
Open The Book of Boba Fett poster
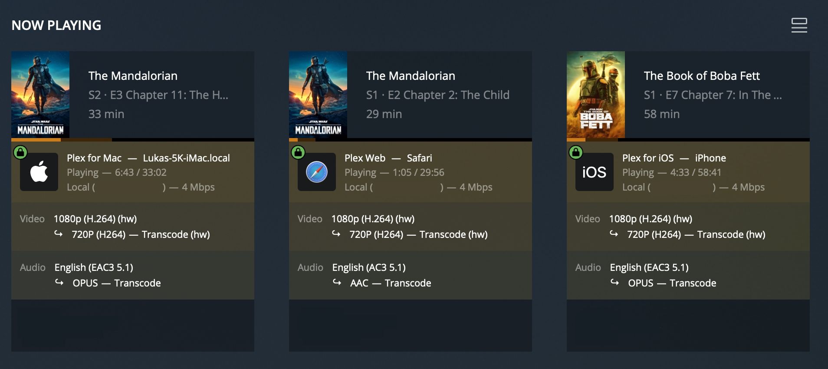click(x=596, y=95)
